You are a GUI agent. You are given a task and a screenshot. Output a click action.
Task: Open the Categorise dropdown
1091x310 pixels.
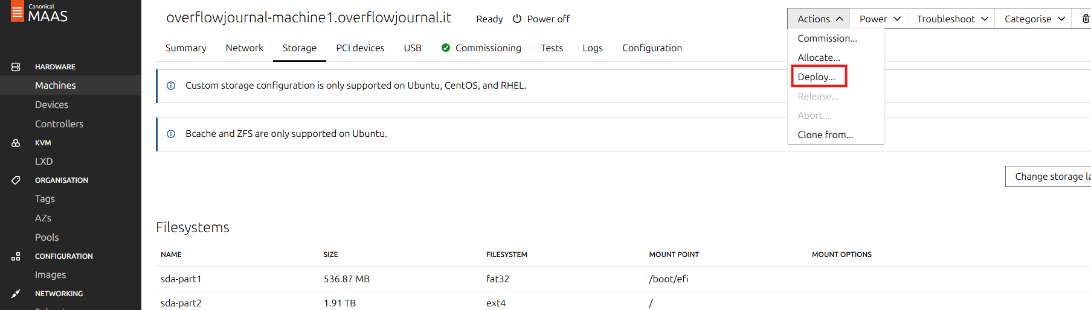pos(1034,19)
